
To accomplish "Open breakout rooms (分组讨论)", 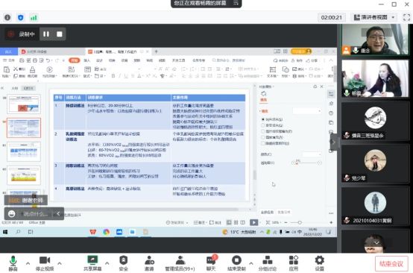I will point(268,263).
